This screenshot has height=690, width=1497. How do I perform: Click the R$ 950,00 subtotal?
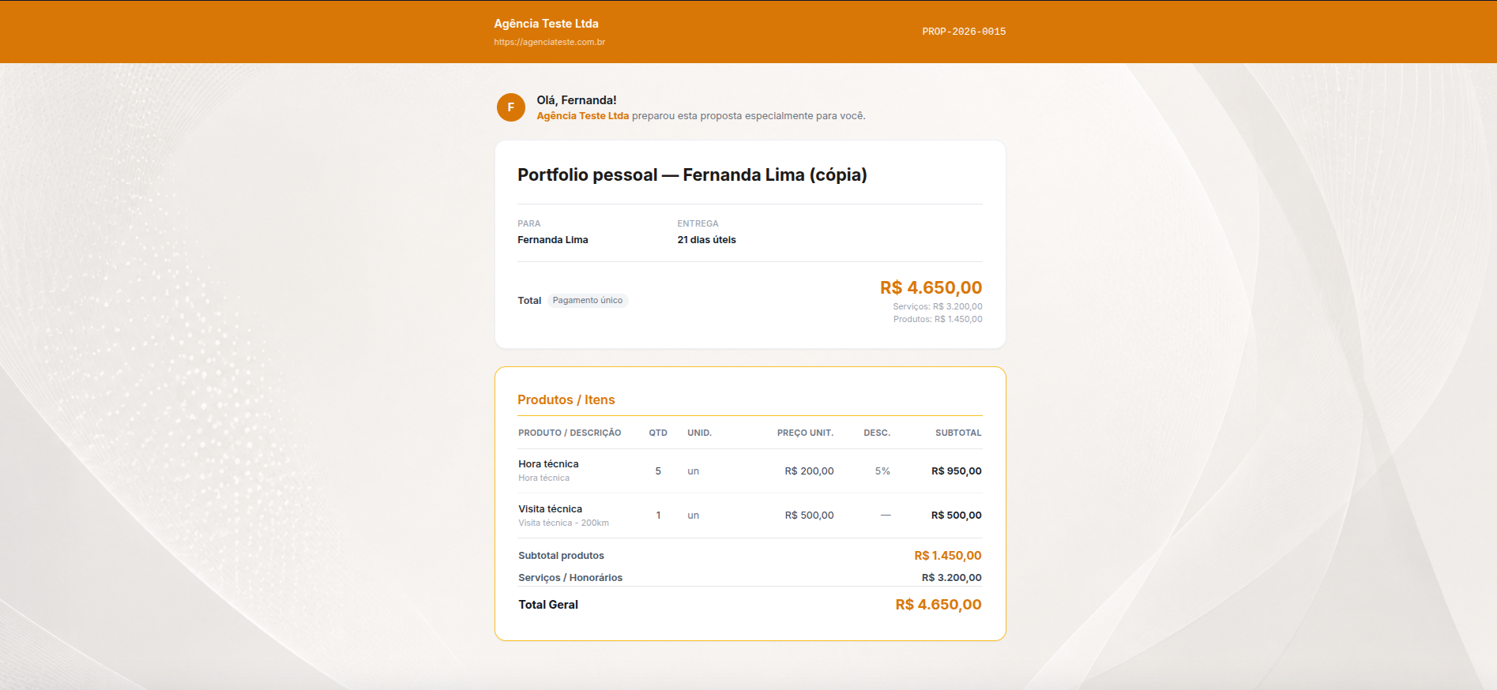pos(957,471)
